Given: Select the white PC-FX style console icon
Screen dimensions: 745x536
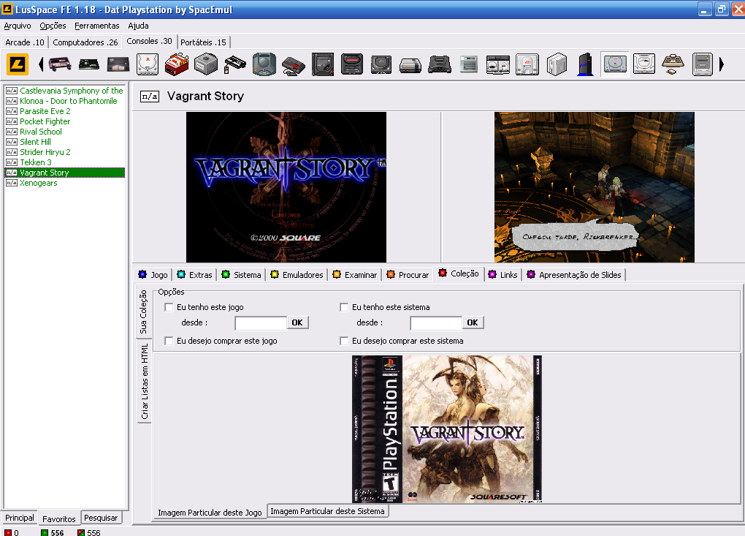Looking at the screenshot, I should pyautogui.click(x=527, y=64).
